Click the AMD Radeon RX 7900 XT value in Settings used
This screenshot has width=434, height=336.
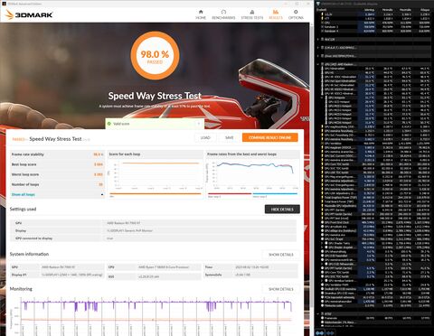[124, 223]
